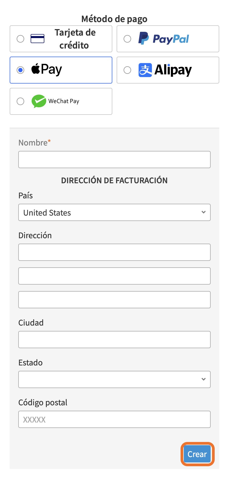
Task: Click the credit card icon
Action: (37, 39)
